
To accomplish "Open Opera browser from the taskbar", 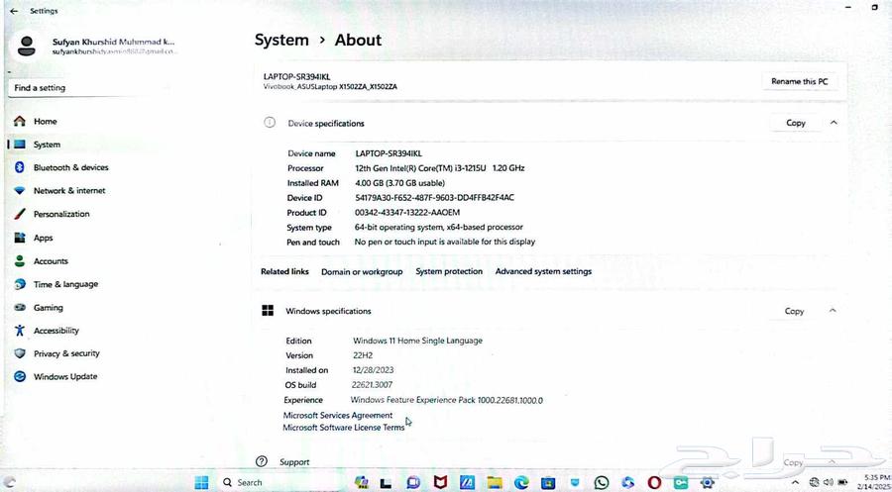I will [x=654, y=482].
